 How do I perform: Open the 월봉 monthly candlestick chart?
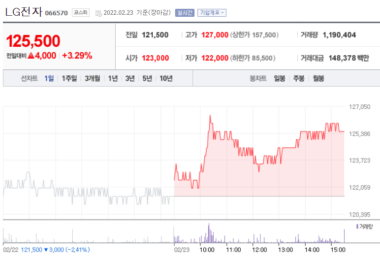318,78
